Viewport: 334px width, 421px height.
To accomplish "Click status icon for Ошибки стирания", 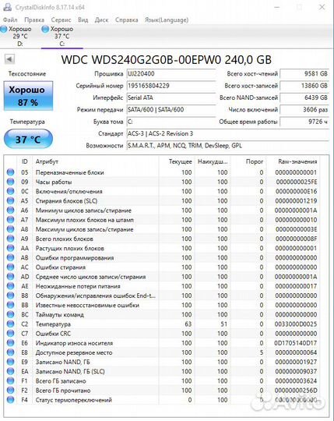I will point(10,267).
